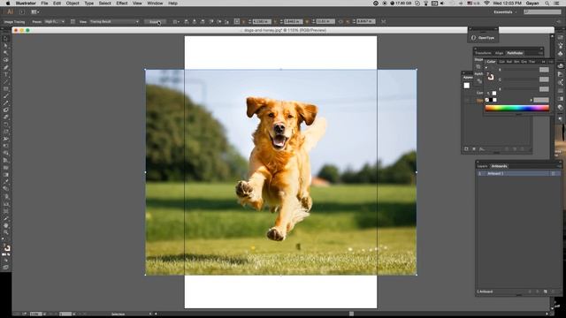
Task: Click the Color panel tab
Action: pyautogui.click(x=492, y=62)
